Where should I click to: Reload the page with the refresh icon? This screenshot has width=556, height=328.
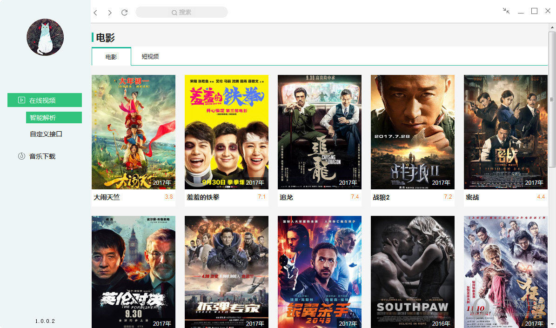click(x=125, y=13)
